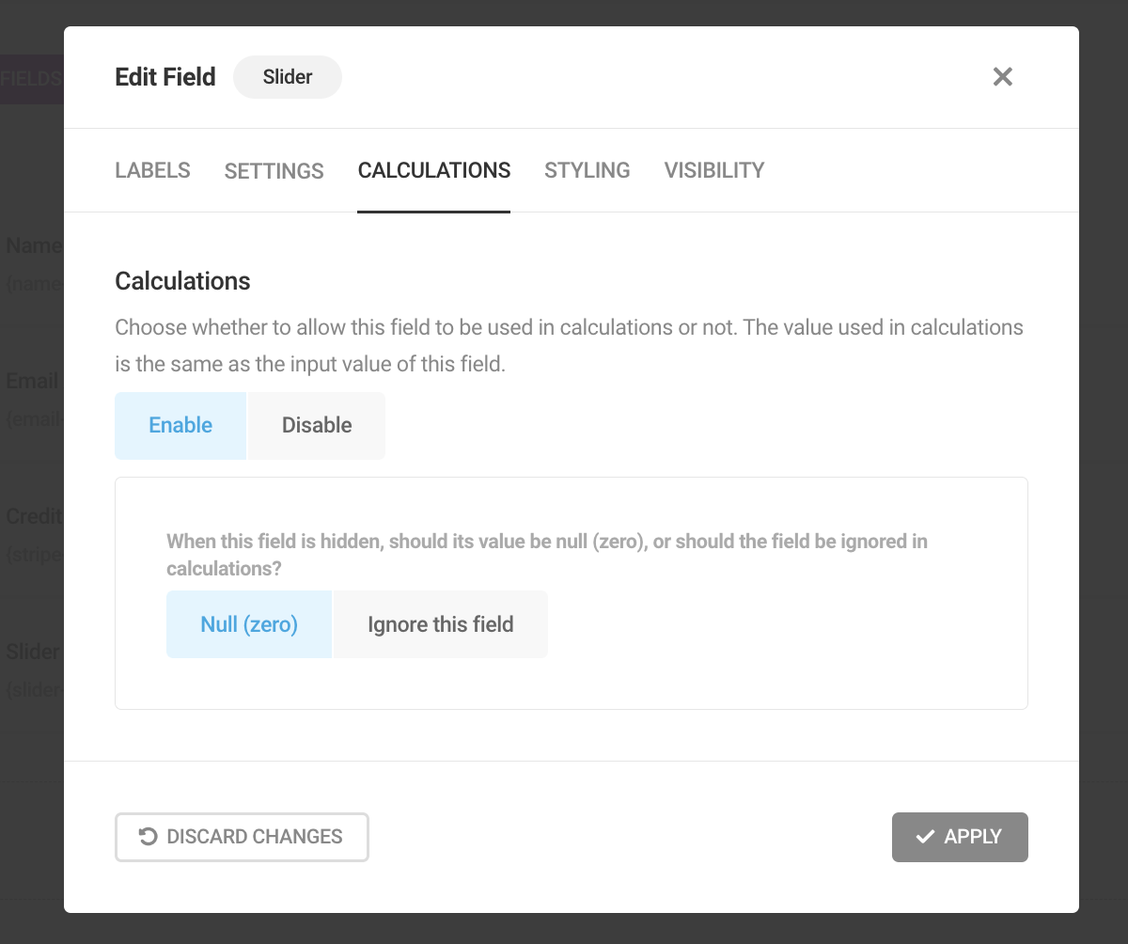
Task: Click the checkmark icon on Apply button
Action: tap(925, 837)
